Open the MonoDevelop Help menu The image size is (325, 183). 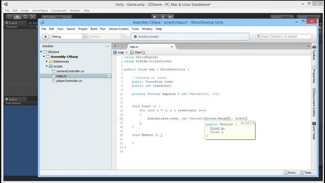click(x=158, y=29)
